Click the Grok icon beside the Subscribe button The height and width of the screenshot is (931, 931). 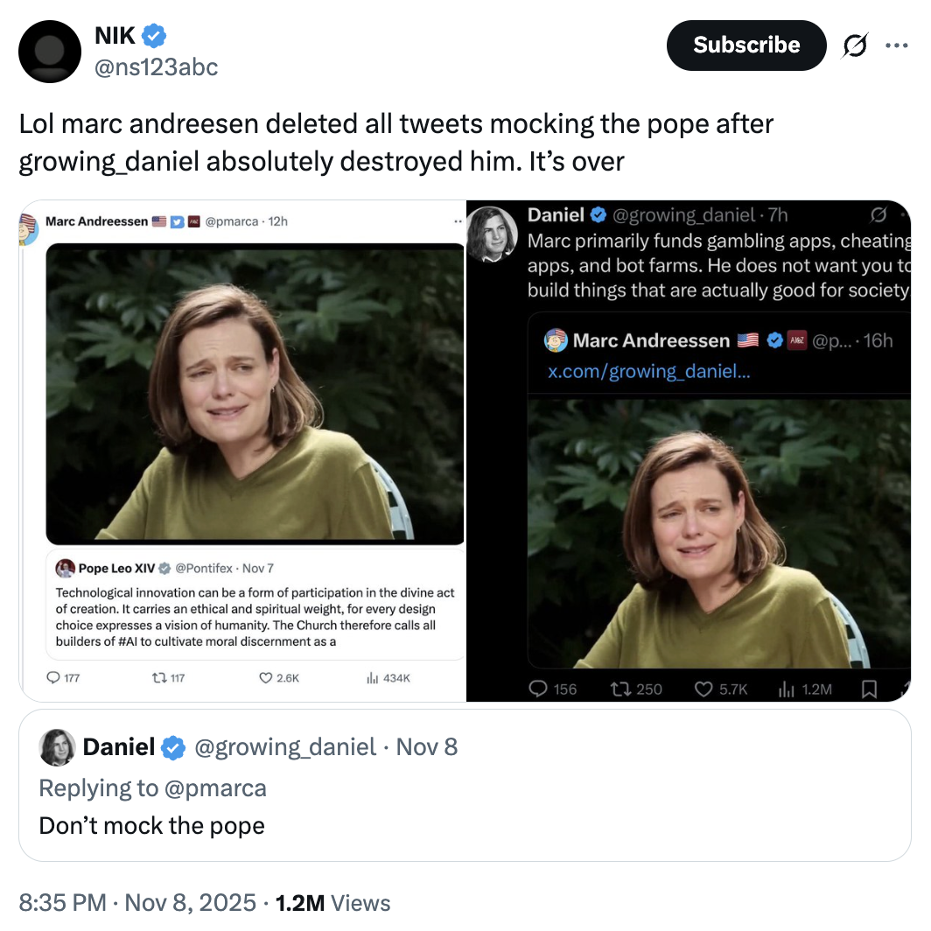(855, 45)
